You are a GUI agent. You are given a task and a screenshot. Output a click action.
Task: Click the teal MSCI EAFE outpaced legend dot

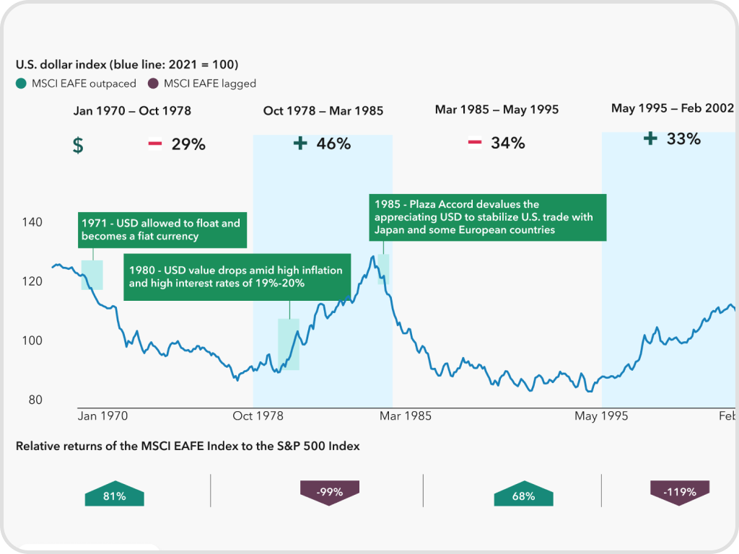click(x=22, y=84)
